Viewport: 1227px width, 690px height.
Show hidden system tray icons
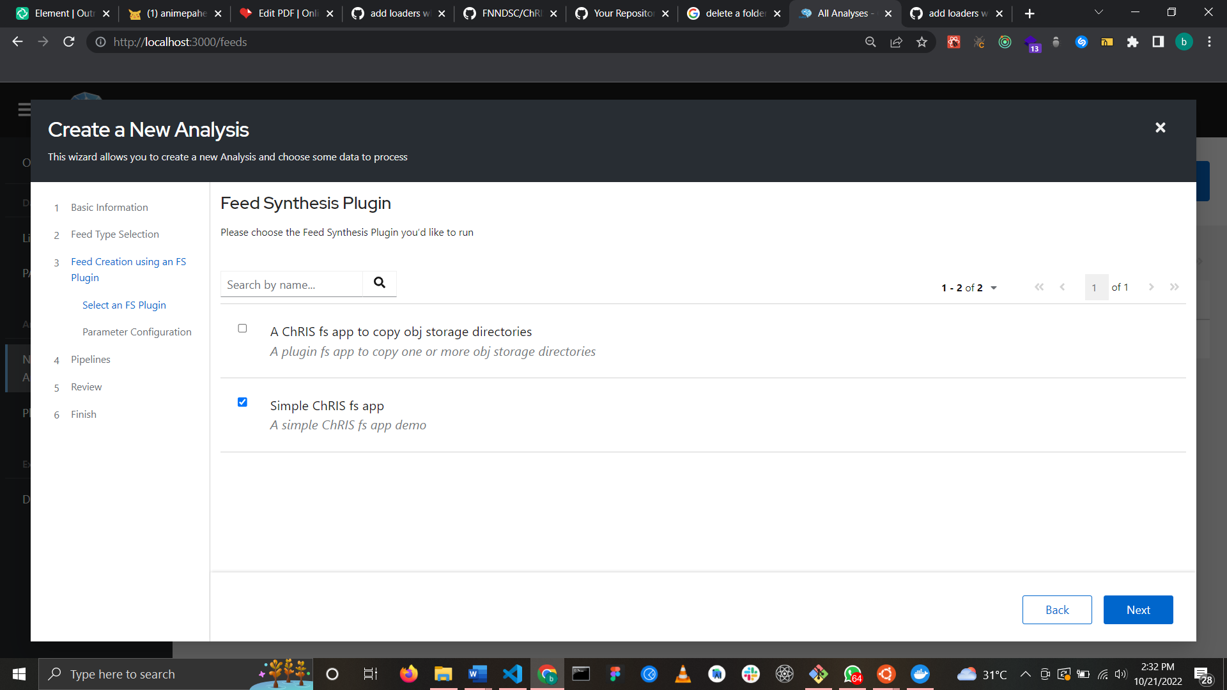click(1025, 674)
